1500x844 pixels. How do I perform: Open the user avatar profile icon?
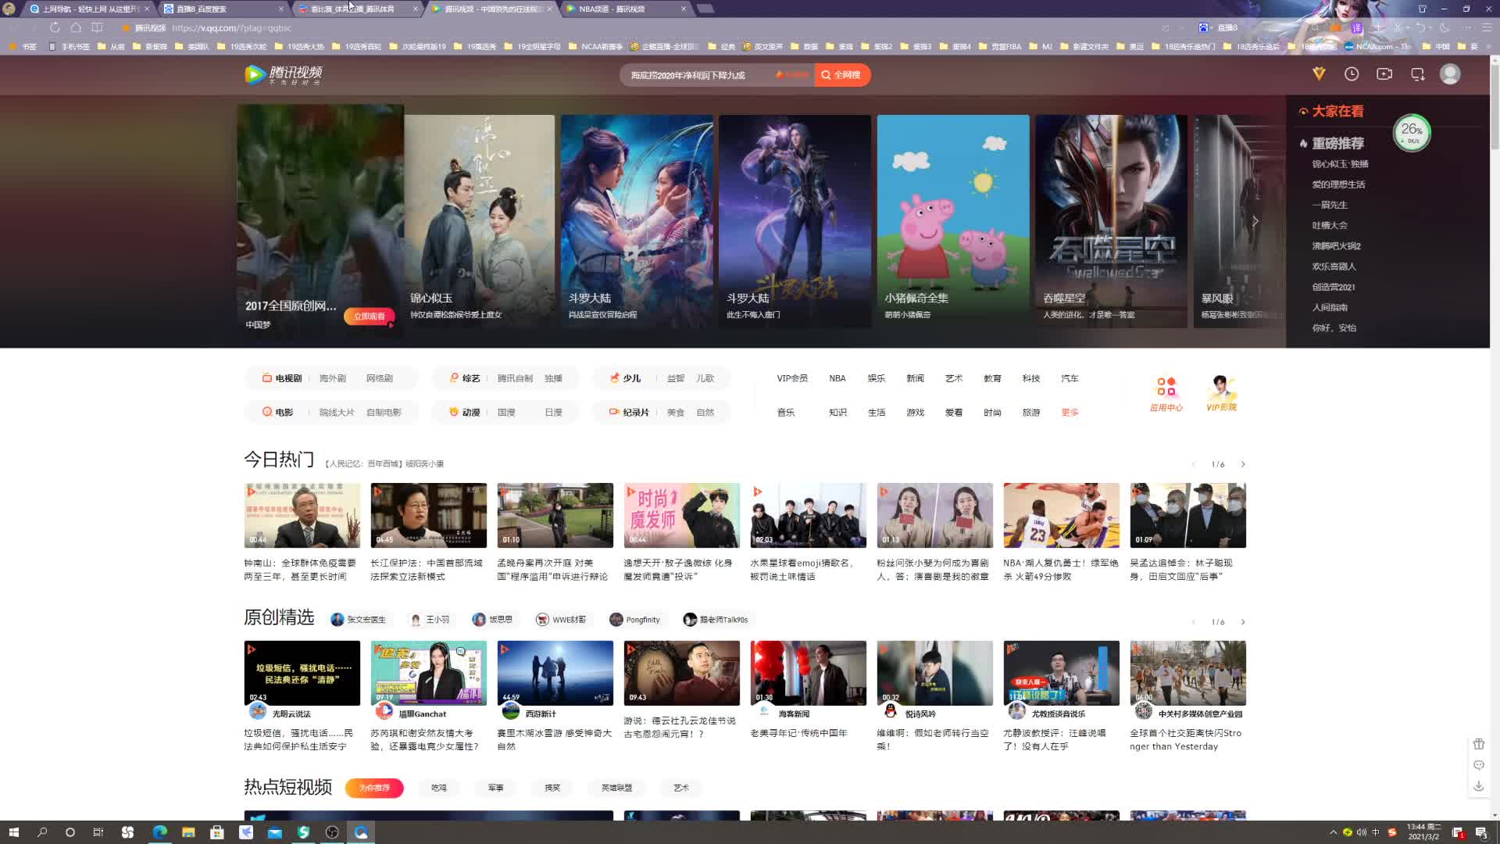pyautogui.click(x=1450, y=73)
